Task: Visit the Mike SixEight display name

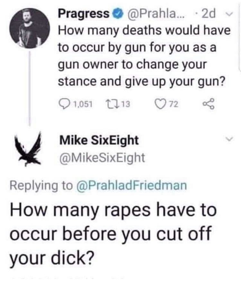Action: point(99,140)
